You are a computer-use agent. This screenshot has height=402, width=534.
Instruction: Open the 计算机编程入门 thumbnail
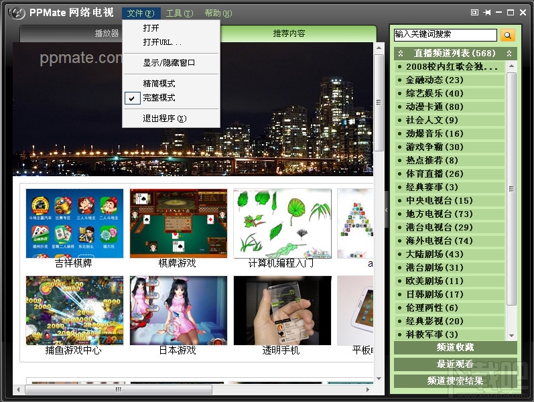(x=282, y=224)
